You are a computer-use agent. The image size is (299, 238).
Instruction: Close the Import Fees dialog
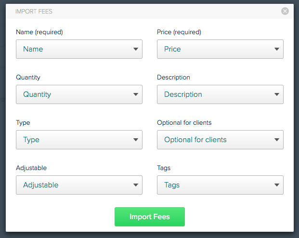point(285,11)
